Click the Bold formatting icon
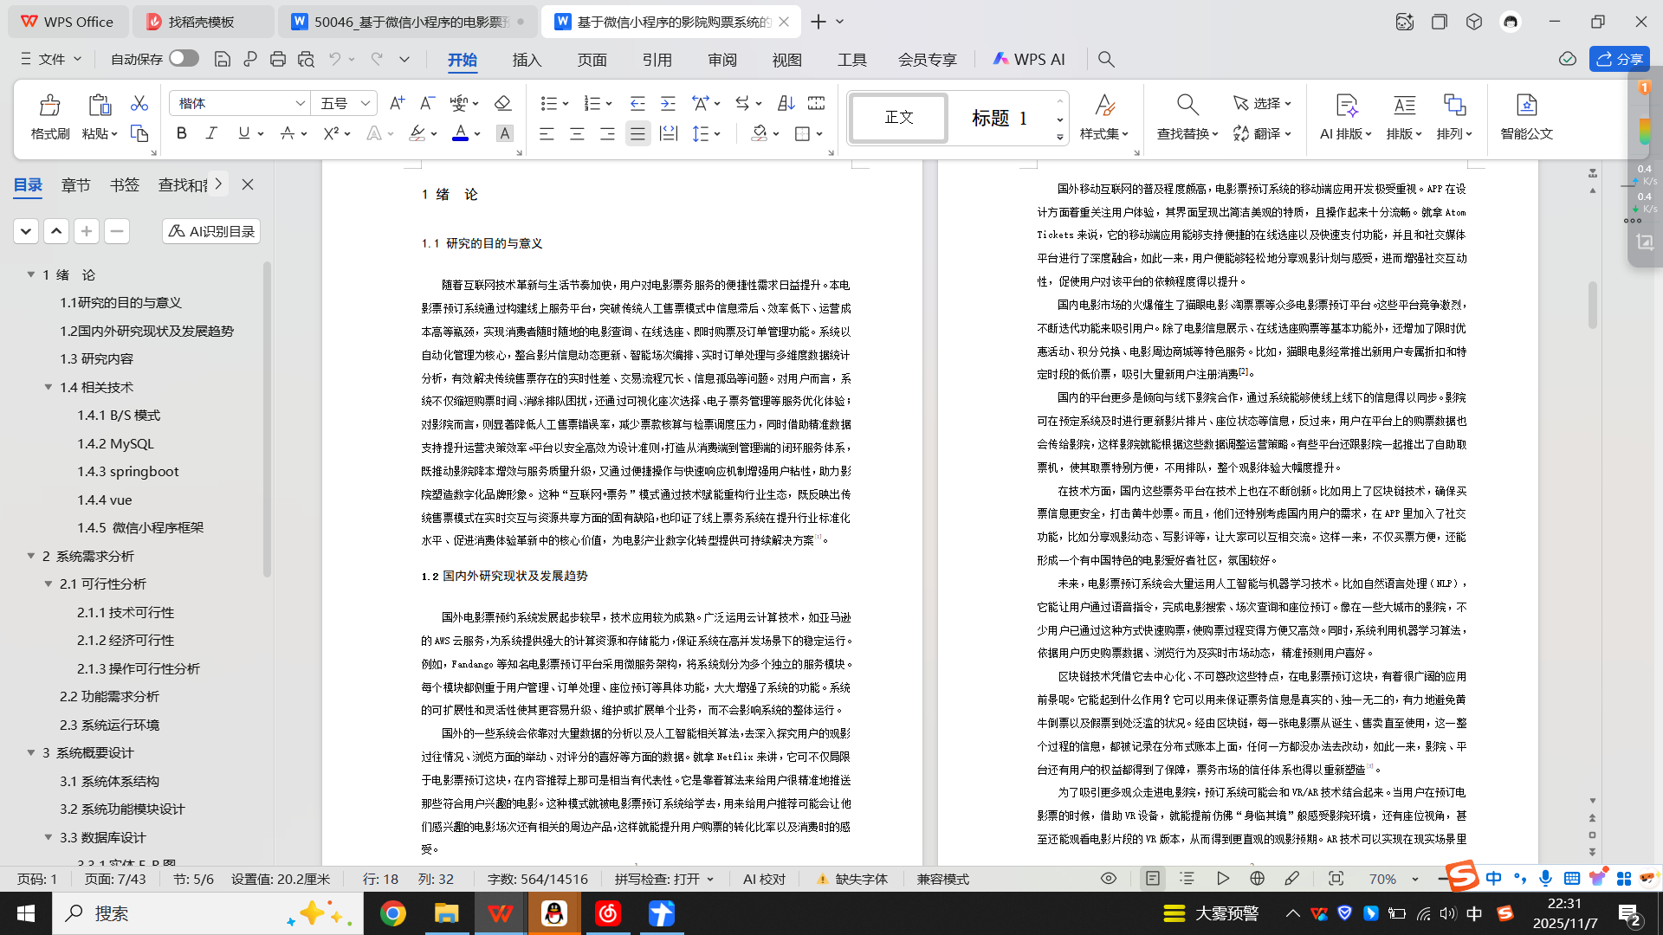The height and width of the screenshot is (935, 1663). [x=181, y=133]
